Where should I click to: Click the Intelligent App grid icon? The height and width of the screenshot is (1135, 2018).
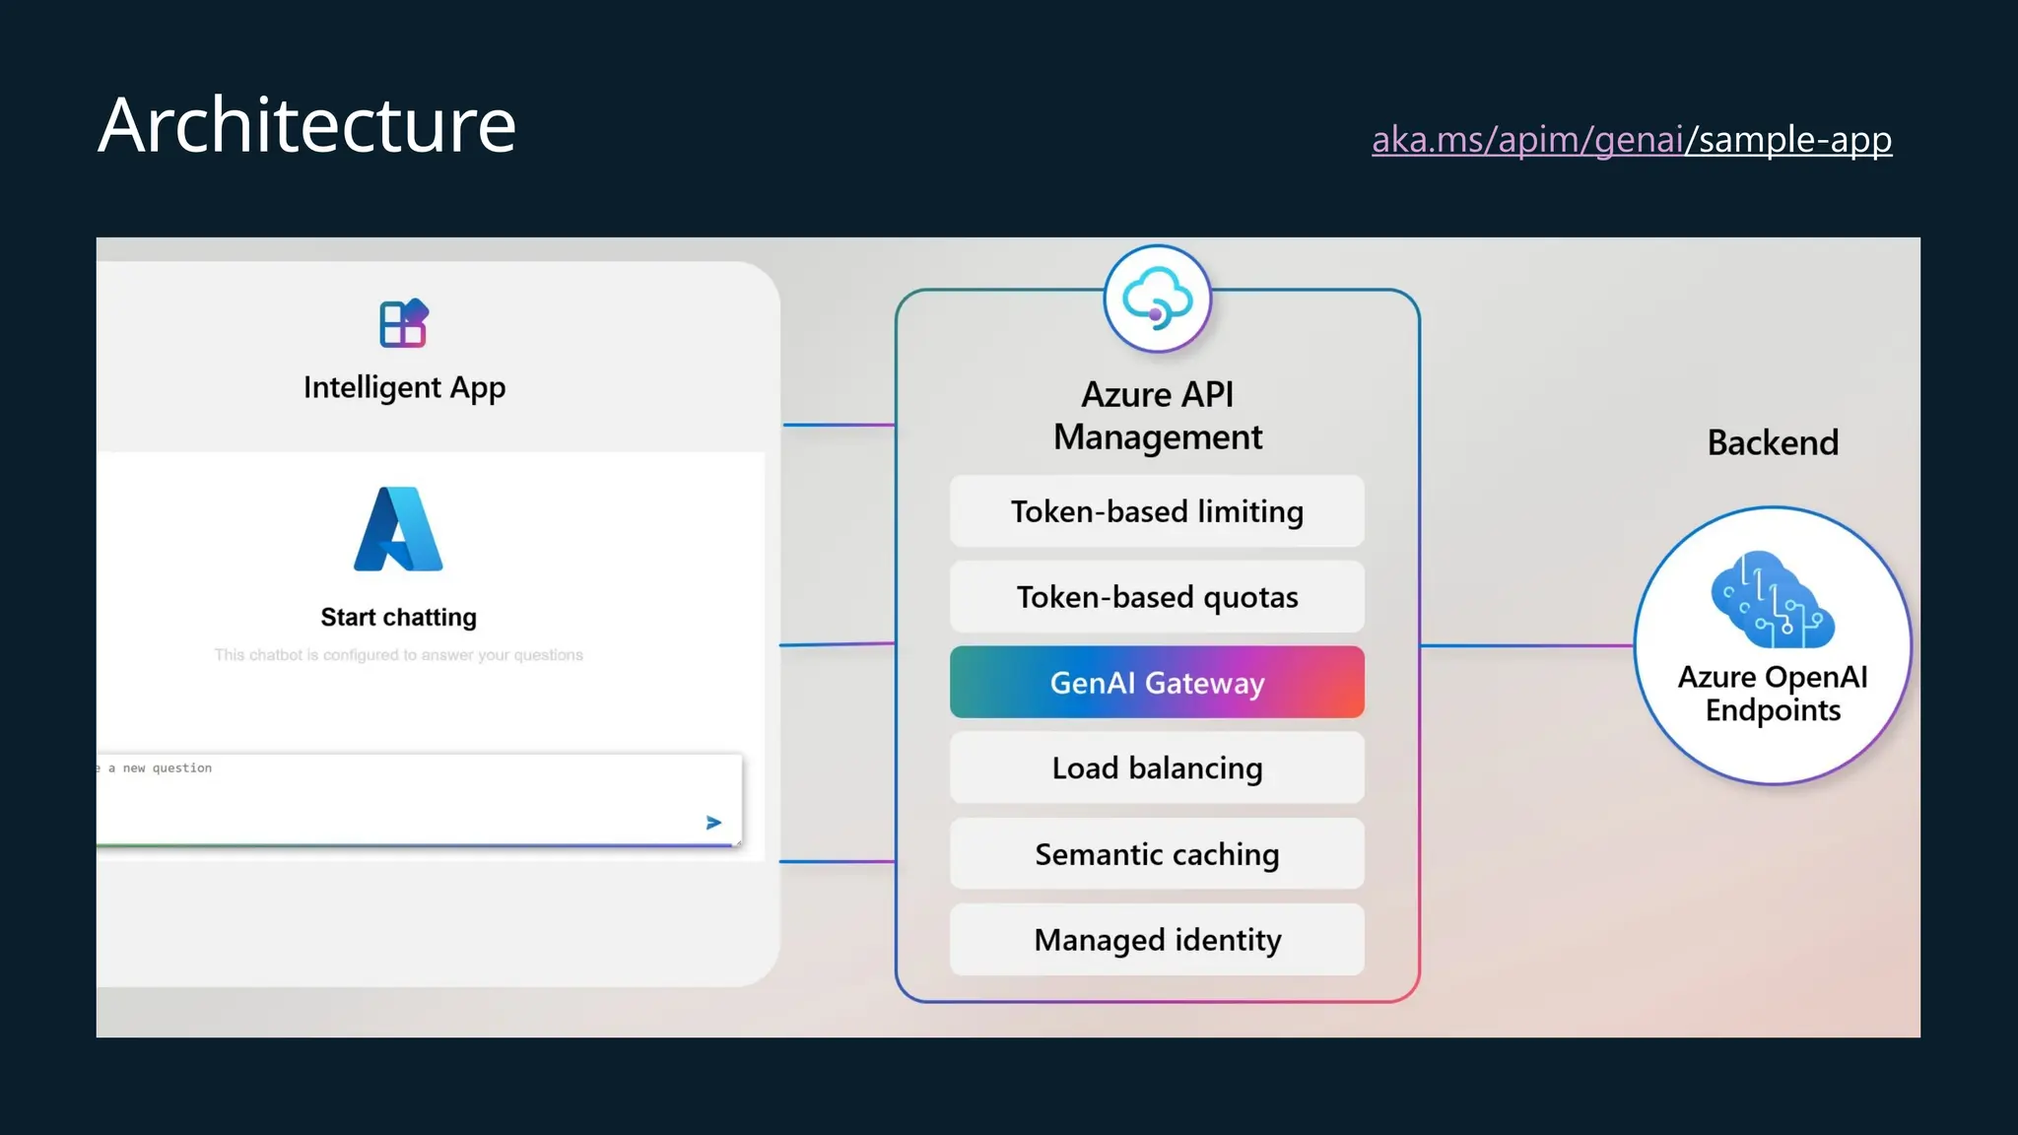coord(404,323)
